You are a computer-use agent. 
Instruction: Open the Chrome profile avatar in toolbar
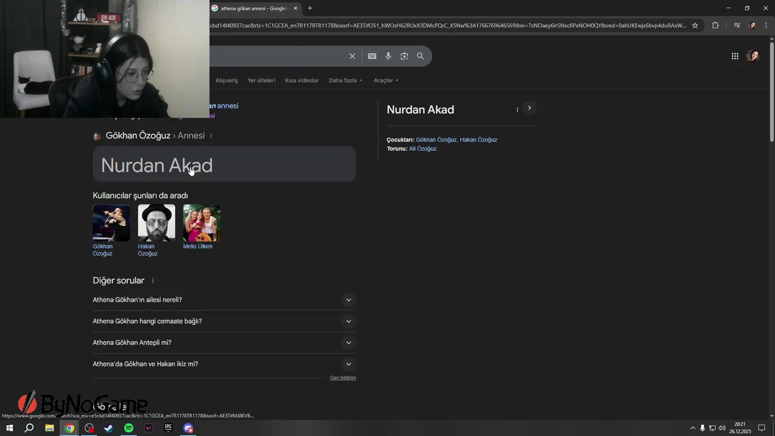pyautogui.click(x=752, y=25)
